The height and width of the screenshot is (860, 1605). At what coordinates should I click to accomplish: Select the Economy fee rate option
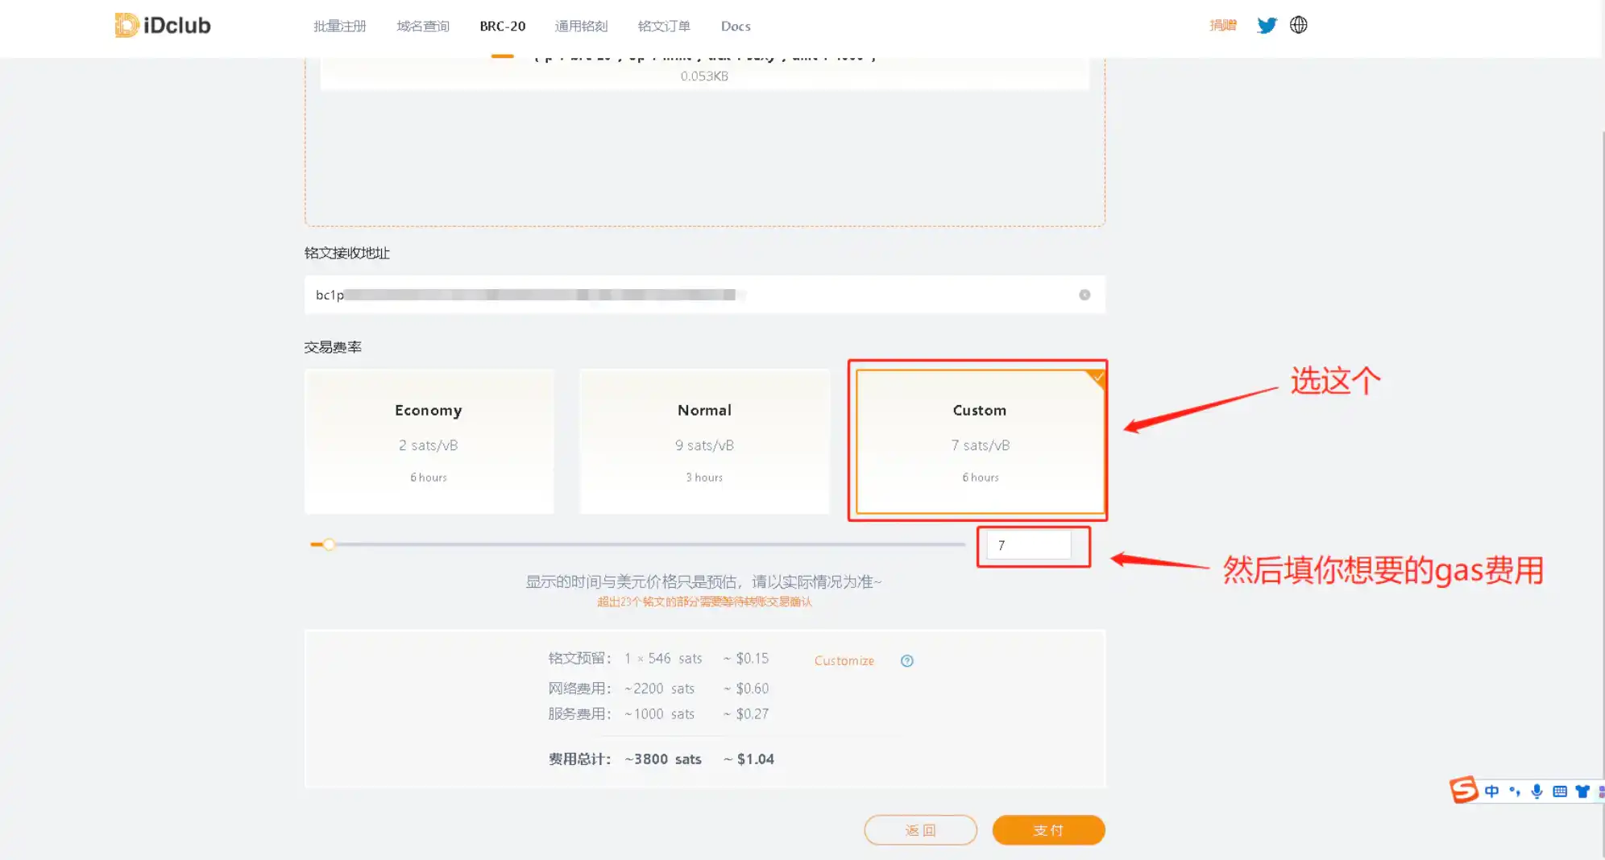[x=429, y=441]
